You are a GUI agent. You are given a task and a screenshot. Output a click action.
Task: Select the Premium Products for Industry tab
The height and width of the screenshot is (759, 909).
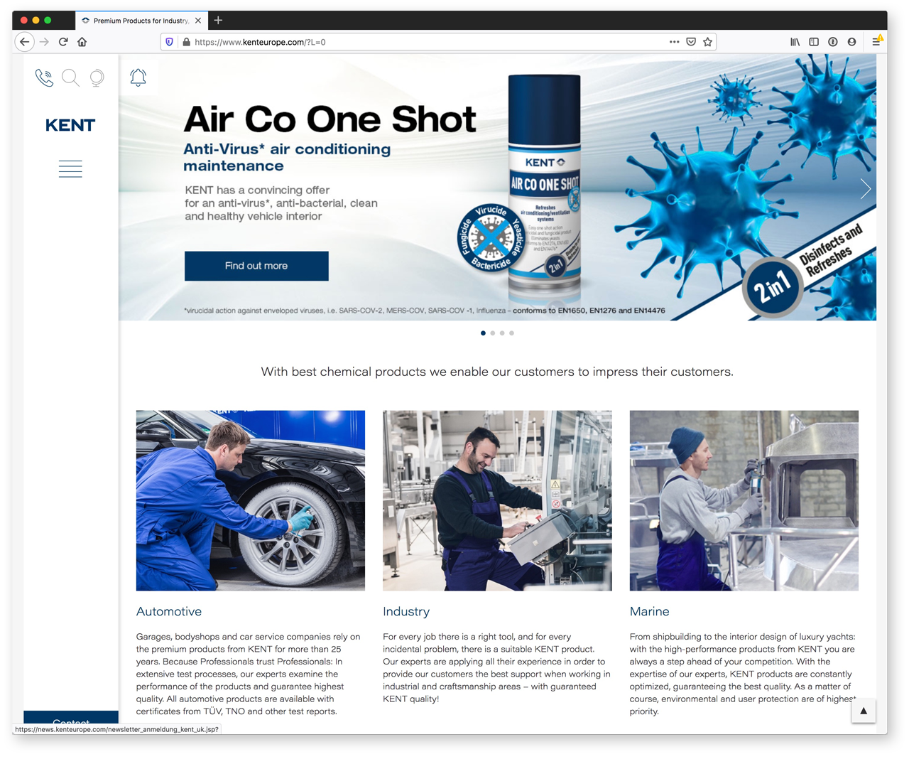[x=141, y=21]
